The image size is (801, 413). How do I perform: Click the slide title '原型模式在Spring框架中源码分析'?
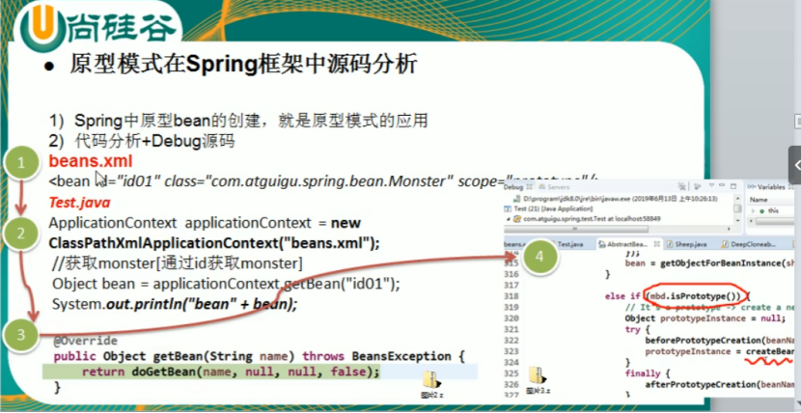[x=243, y=66]
